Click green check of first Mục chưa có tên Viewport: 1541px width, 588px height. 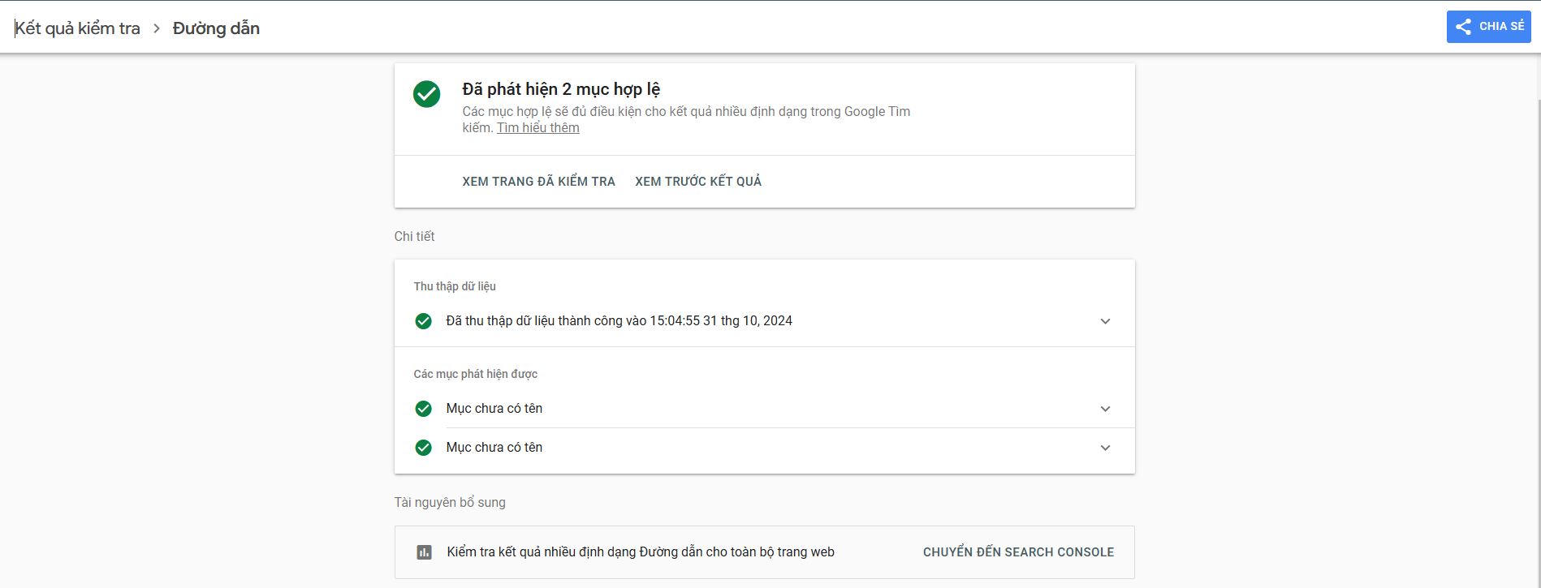[423, 409]
